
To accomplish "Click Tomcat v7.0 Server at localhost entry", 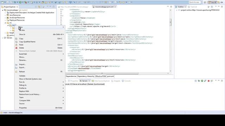I will 85,84.
